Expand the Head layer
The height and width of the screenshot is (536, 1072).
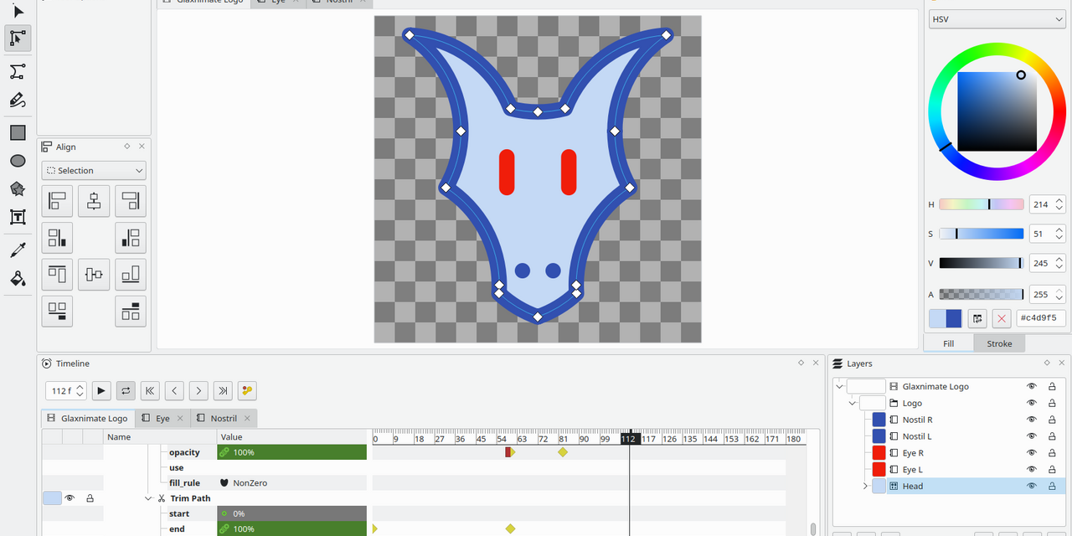click(x=865, y=486)
